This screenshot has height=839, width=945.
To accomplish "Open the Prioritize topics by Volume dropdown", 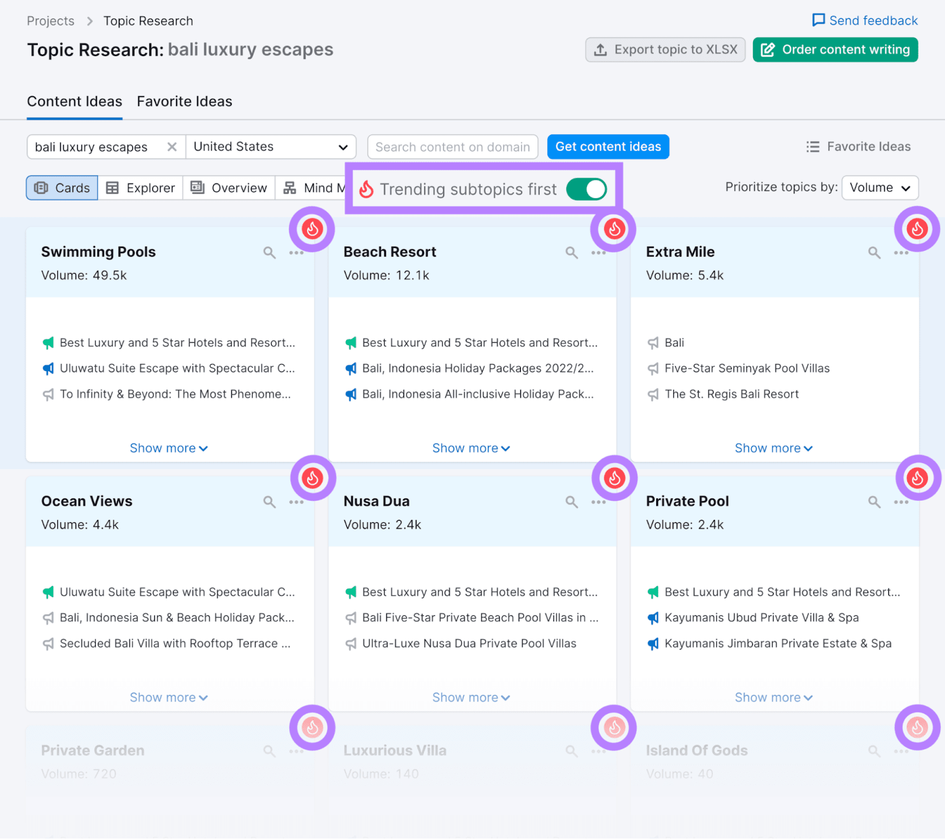I will (x=879, y=188).
